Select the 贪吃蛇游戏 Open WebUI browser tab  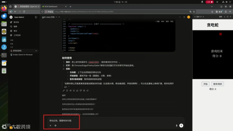pos(27,6)
